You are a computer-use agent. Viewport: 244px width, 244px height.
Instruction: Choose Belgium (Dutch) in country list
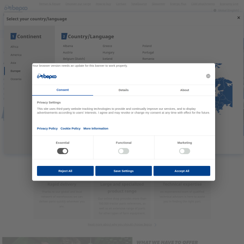coord(74,59)
